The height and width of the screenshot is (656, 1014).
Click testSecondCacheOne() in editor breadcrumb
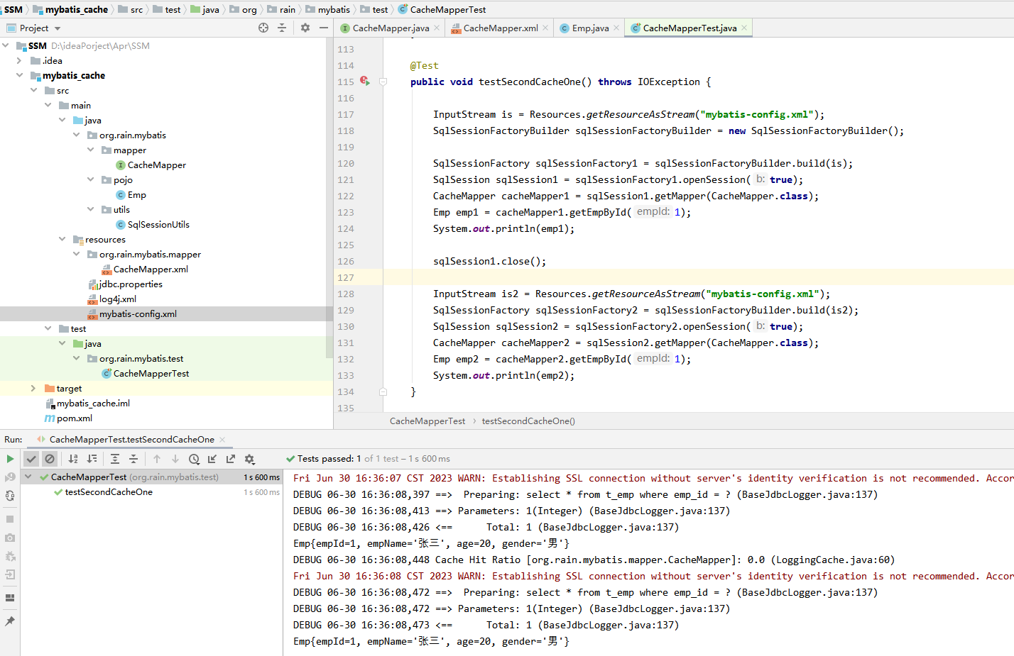(x=528, y=421)
